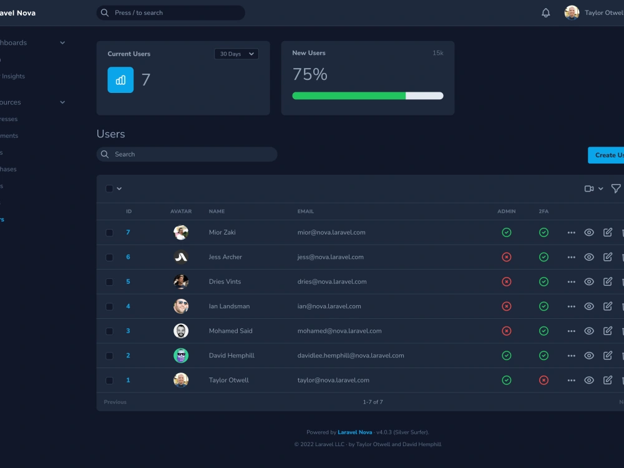
Task: Click the global search magnifier icon
Action: click(105, 12)
